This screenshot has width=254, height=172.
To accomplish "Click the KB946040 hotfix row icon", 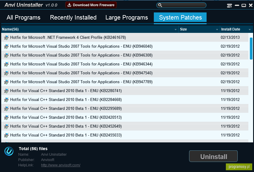I will [6, 46].
